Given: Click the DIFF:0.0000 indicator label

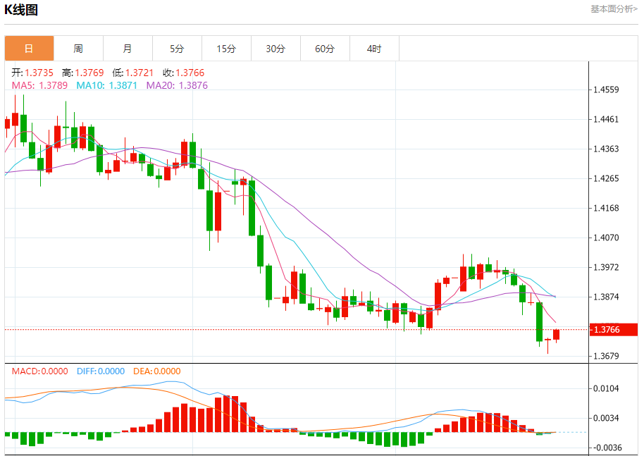Looking at the screenshot, I should coord(101,371).
